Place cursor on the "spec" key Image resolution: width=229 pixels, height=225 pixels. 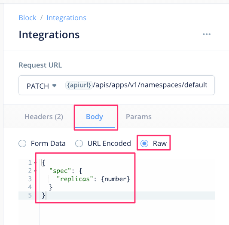[60, 171]
